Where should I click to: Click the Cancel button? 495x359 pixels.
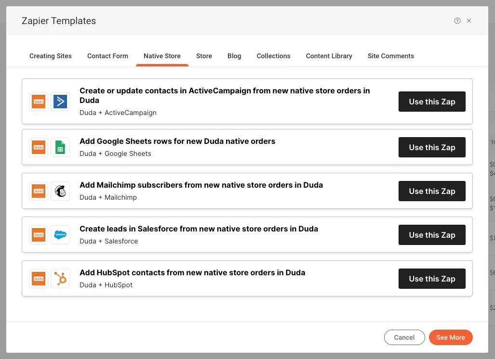click(x=404, y=337)
